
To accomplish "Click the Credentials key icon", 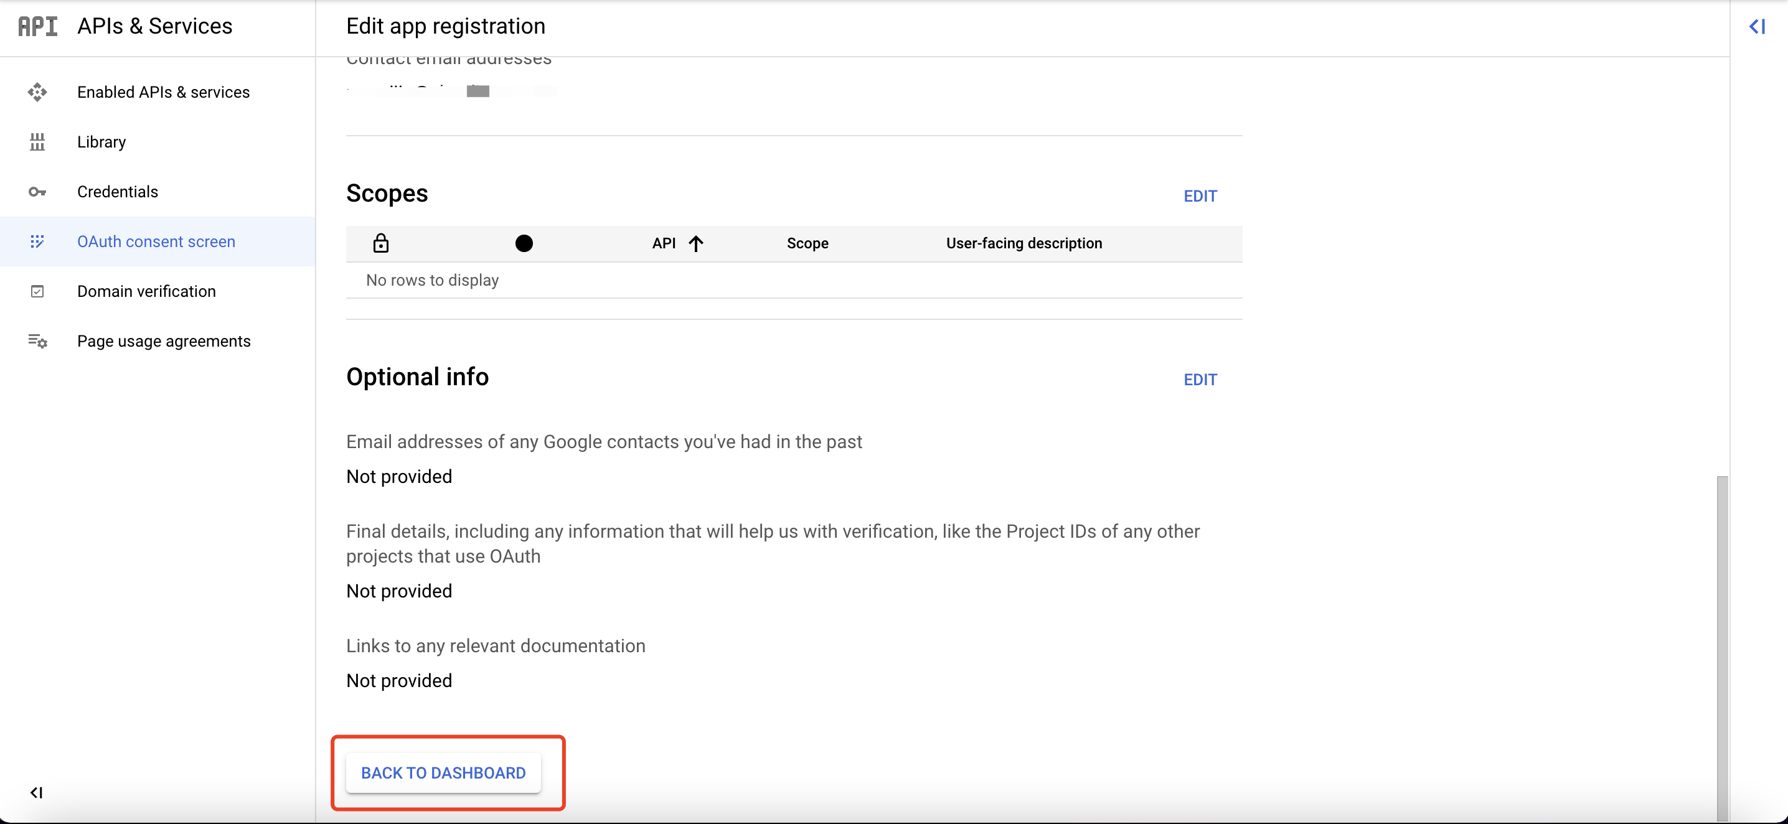I will [x=37, y=192].
